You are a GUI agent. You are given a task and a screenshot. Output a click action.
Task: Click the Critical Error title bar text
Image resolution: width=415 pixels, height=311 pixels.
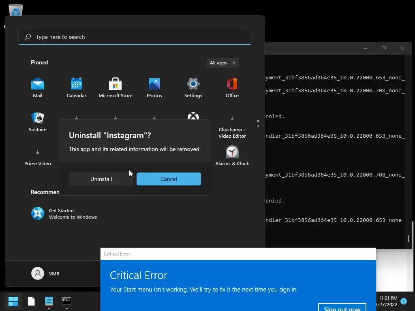(117, 254)
